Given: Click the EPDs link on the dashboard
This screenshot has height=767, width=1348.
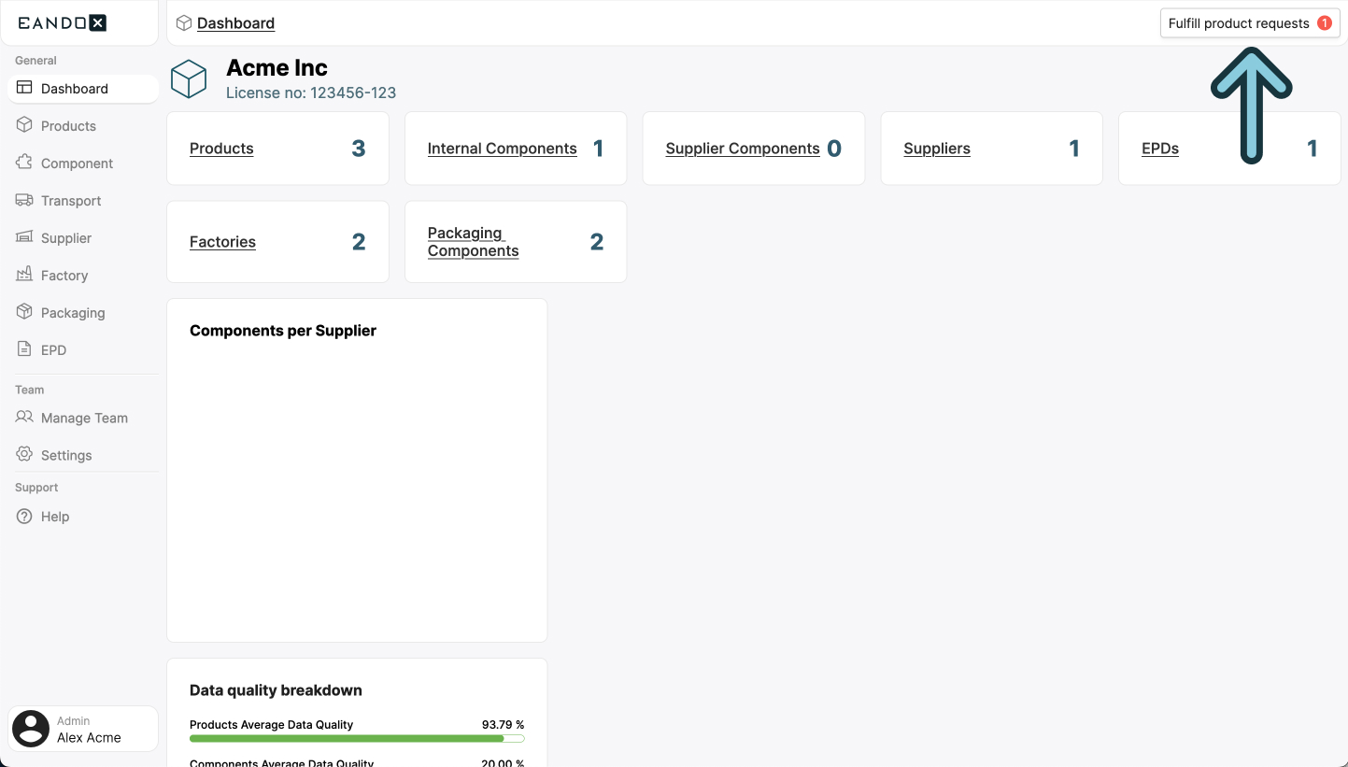Looking at the screenshot, I should tap(1160, 148).
